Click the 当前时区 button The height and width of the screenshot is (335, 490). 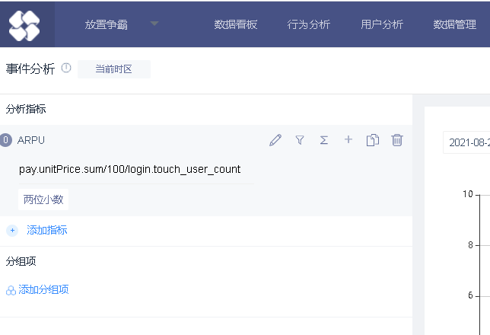tap(114, 69)
